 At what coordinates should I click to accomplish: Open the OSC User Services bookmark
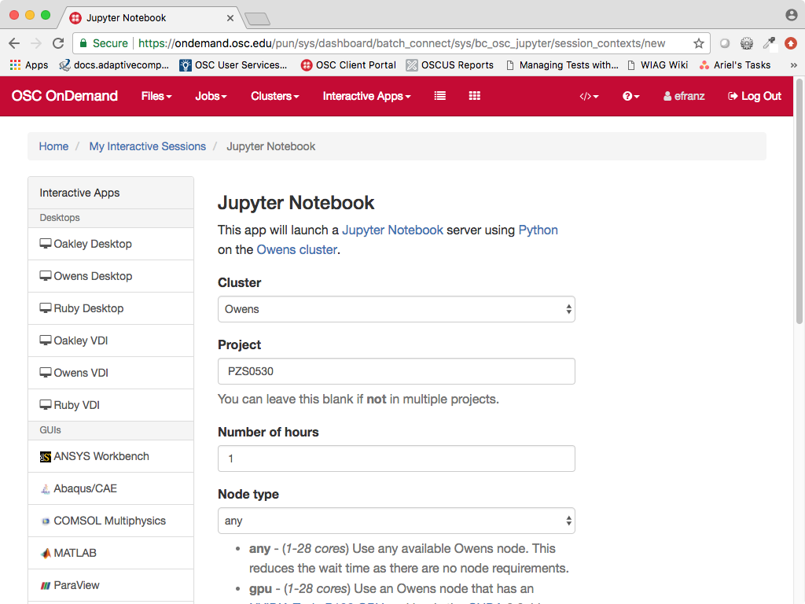click(x=233, y=65)
